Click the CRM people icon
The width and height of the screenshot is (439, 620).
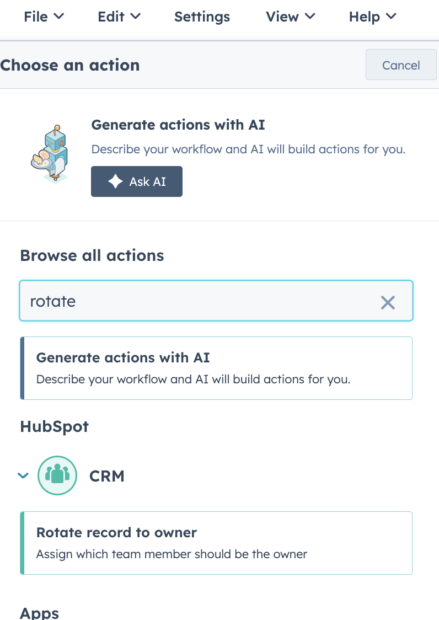(57, 475)
